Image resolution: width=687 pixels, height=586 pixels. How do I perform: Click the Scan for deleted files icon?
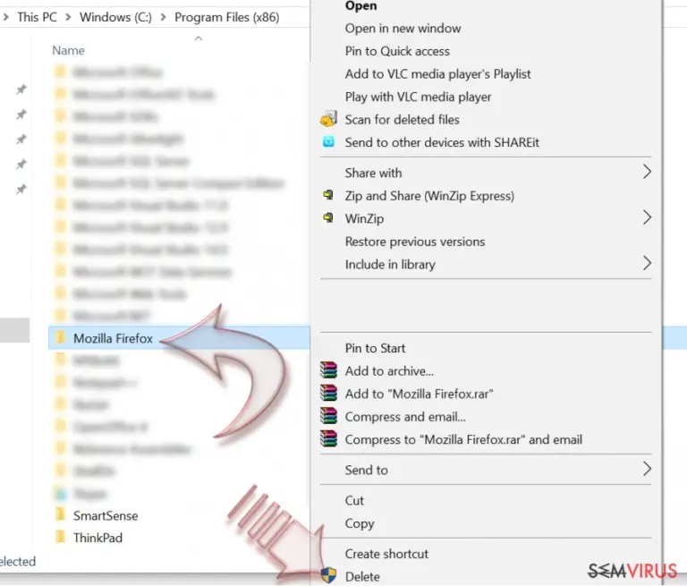328,119
